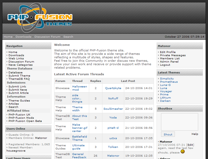
Task: Open Prometheus in Latest Themes
Action: 169,82
